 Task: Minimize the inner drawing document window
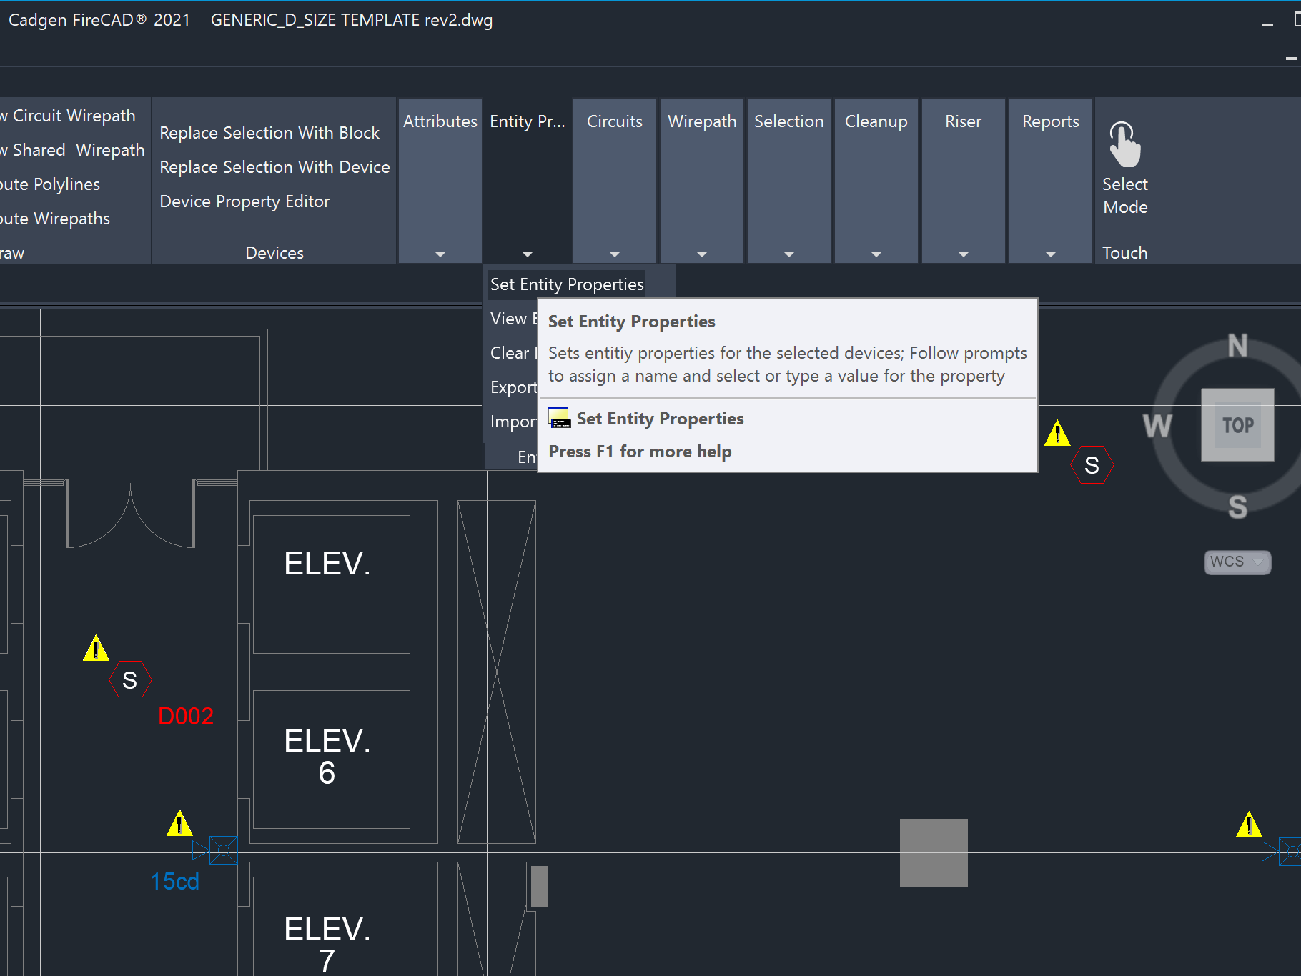coord(1292,59)
